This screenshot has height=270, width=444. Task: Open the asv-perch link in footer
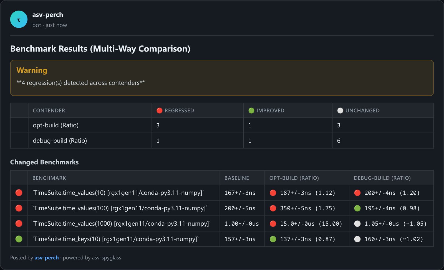pos(47,258)
